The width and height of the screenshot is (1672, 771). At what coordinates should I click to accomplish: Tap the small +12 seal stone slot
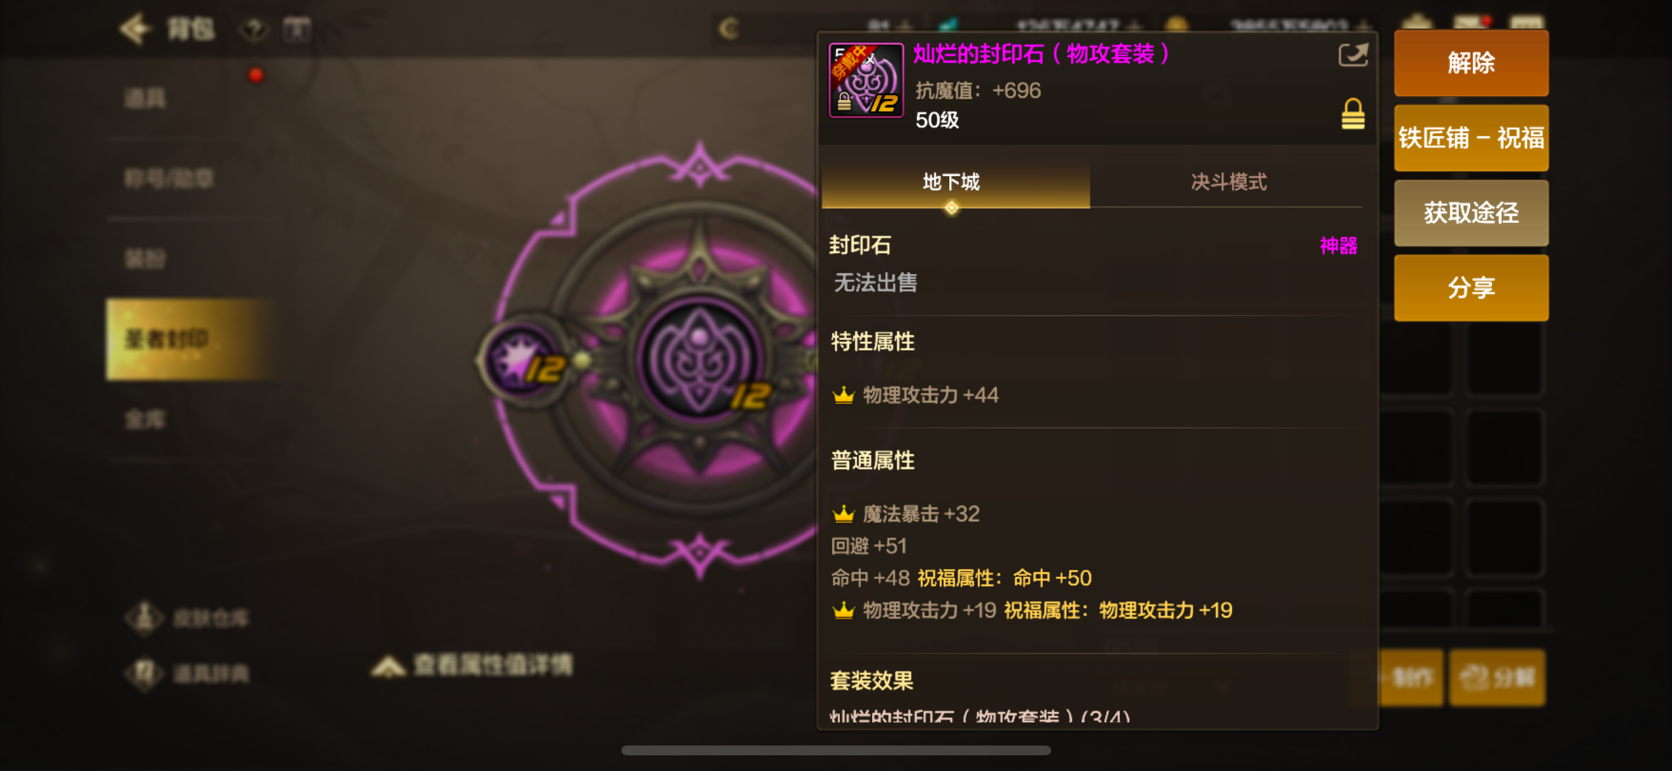(523, 359)
